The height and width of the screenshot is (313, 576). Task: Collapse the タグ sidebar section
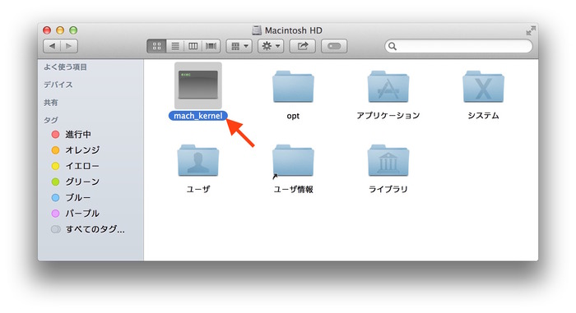(51, 120)
